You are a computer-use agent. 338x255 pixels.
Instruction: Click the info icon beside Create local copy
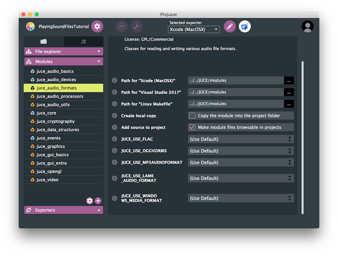(x=114, y=115)
